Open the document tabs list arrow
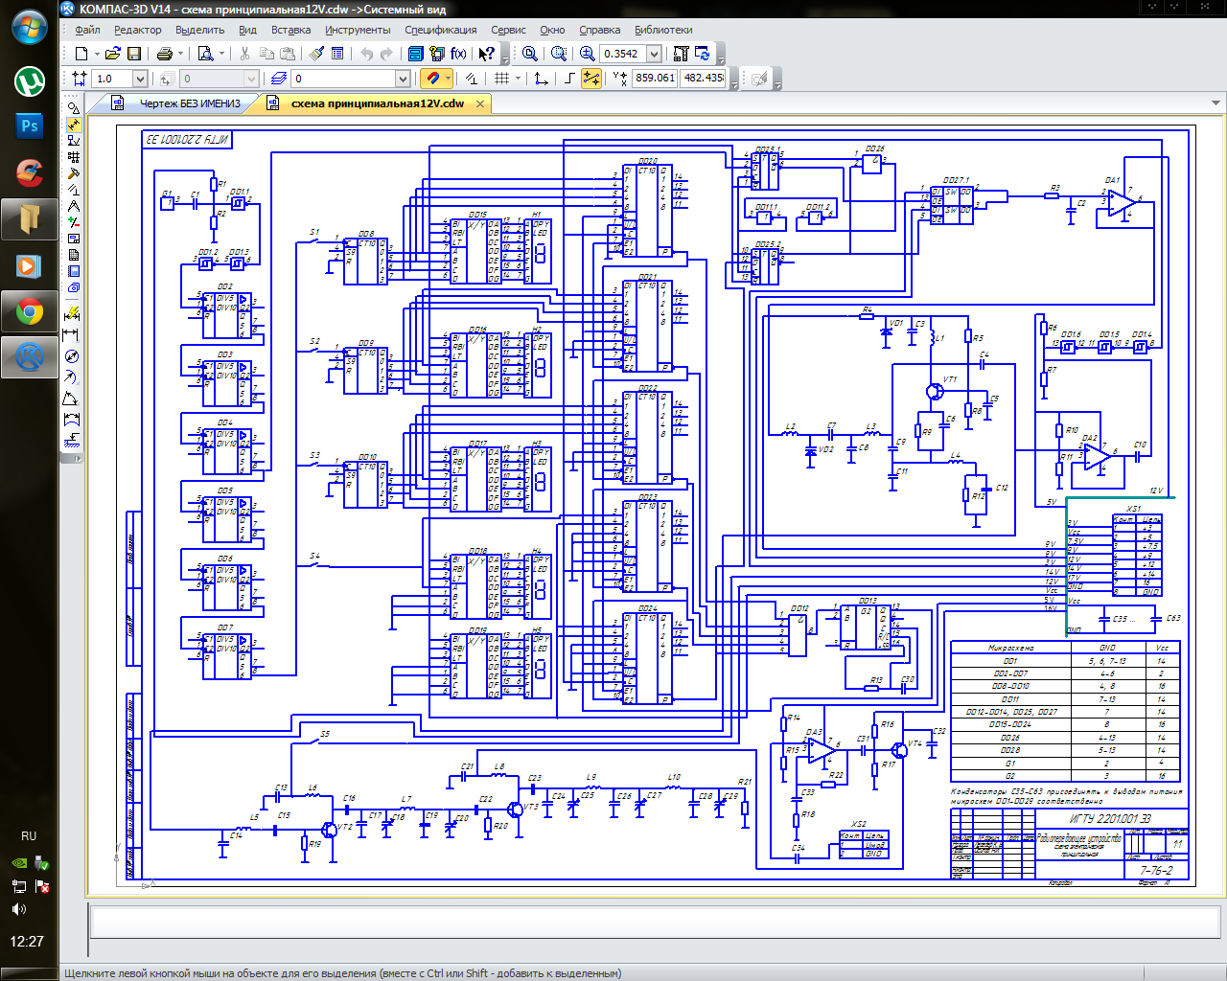The height and width of the screenshot is (981, 1227). point(1216,103)
